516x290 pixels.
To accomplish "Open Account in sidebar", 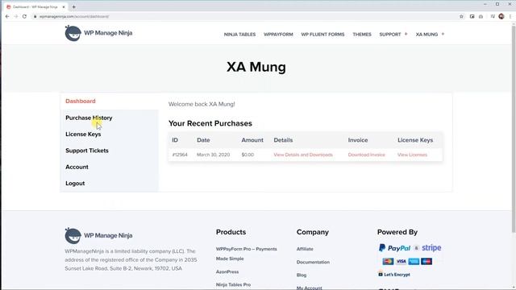I will click(x=77, y=167).
